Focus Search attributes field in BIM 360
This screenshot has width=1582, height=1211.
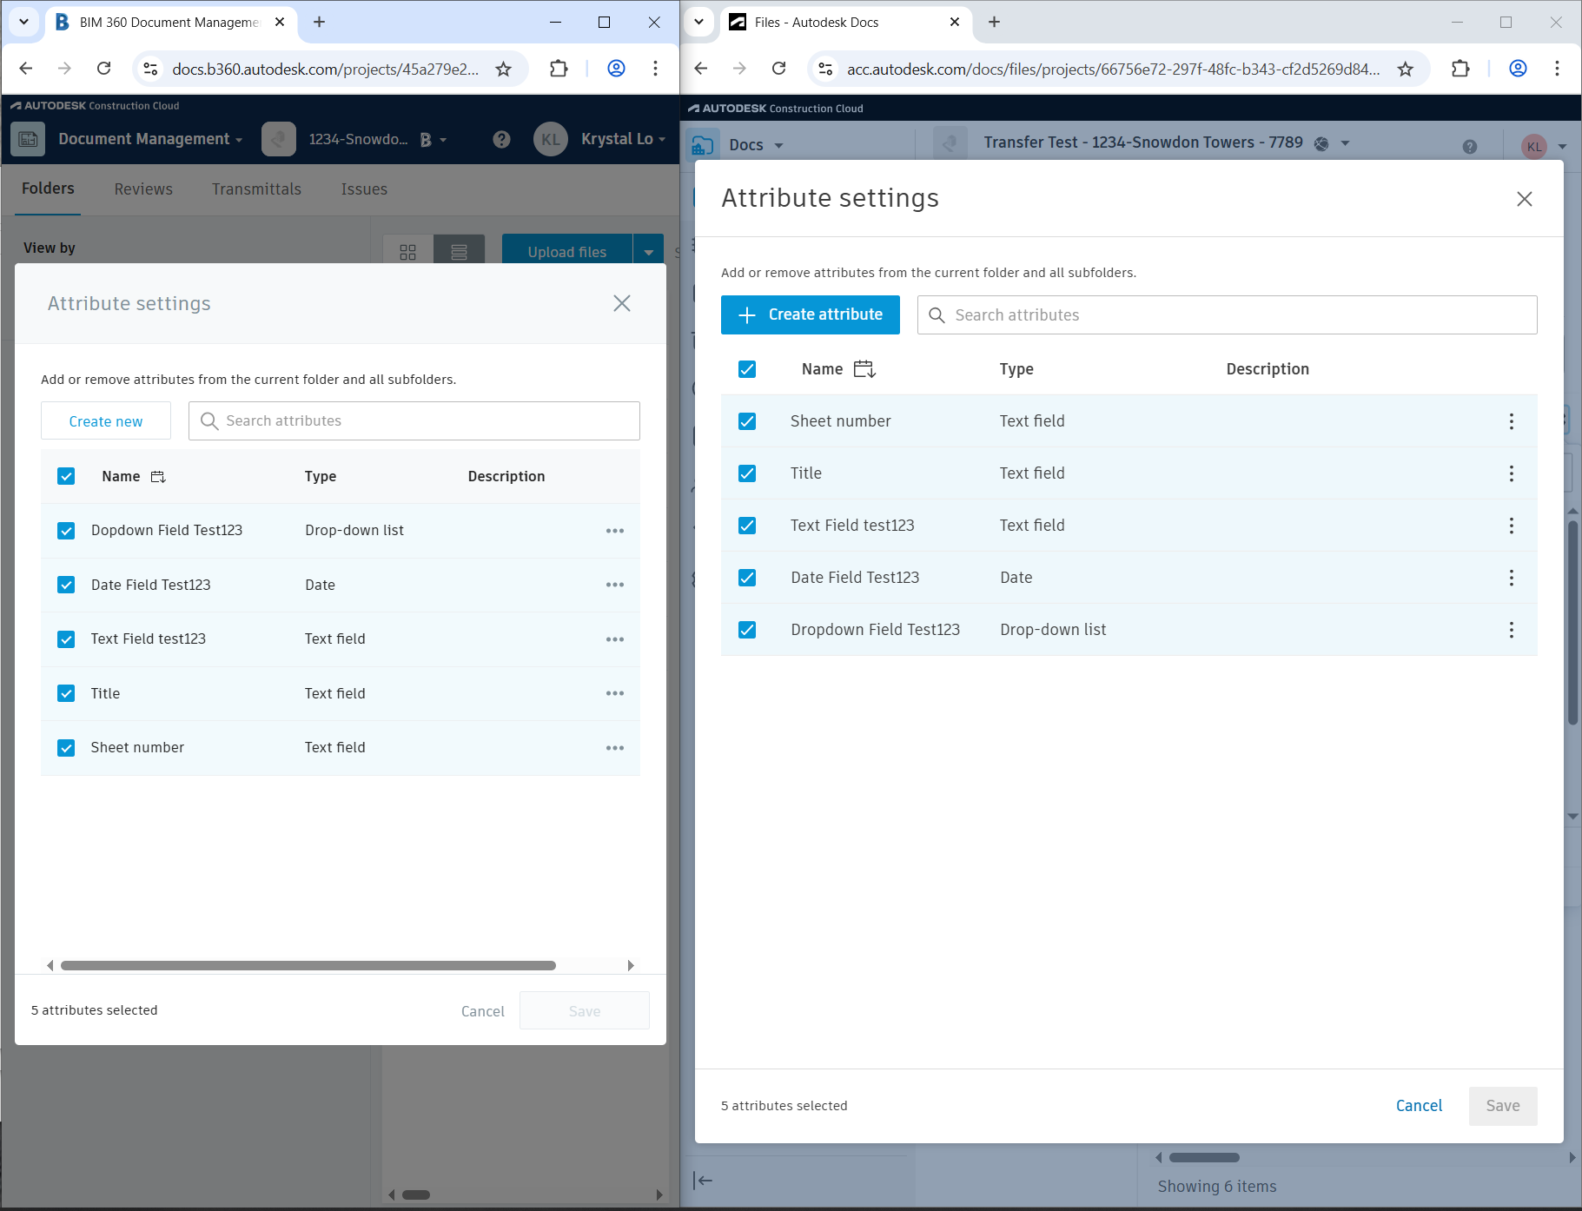coord(414,420)
